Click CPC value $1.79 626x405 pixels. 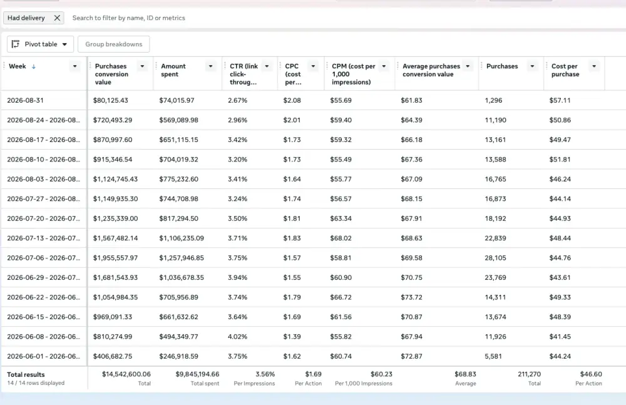click(x=292, y=297)
